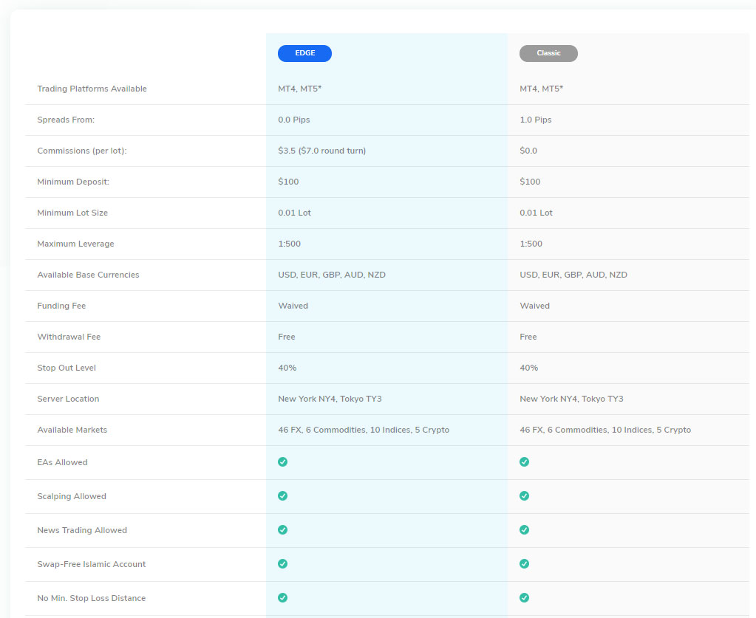756x618 pixels.
Task: Click 'USD, EUR, GBP, AUD, NZD' under EDGE
Action: 332,275
